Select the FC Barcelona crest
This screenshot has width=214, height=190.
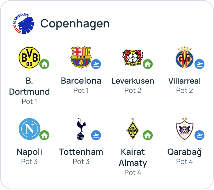81,57
